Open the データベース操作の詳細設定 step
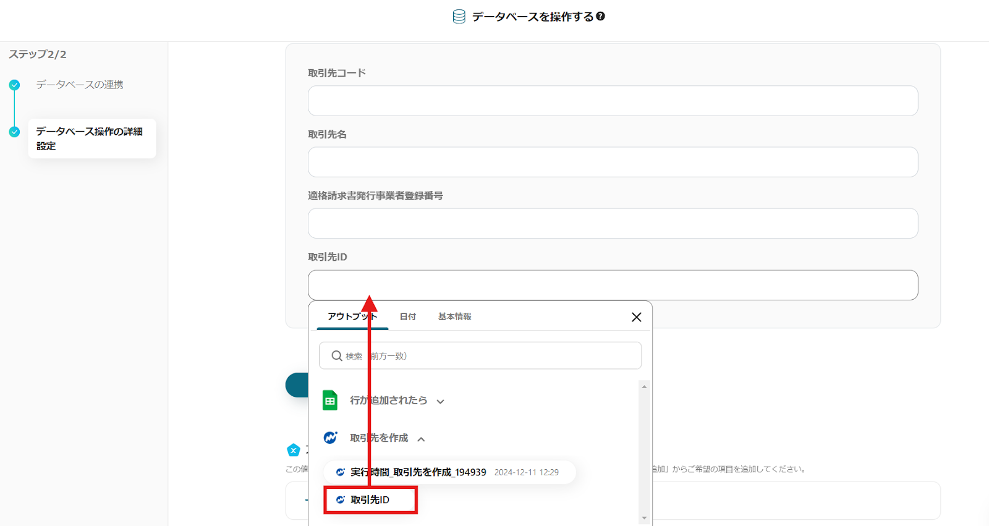The height and width of the screenshot is (526, 989). [x=90, y=138]
